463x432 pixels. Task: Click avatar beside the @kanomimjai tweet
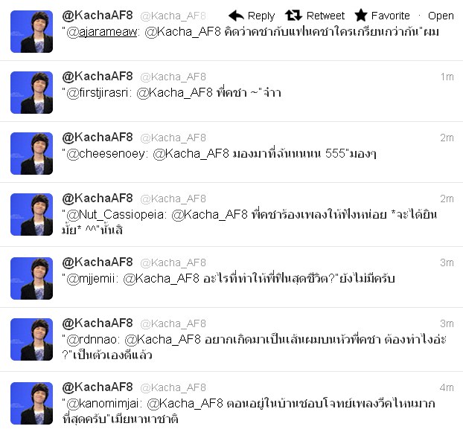pyautogui.click(x=31, y=404)
